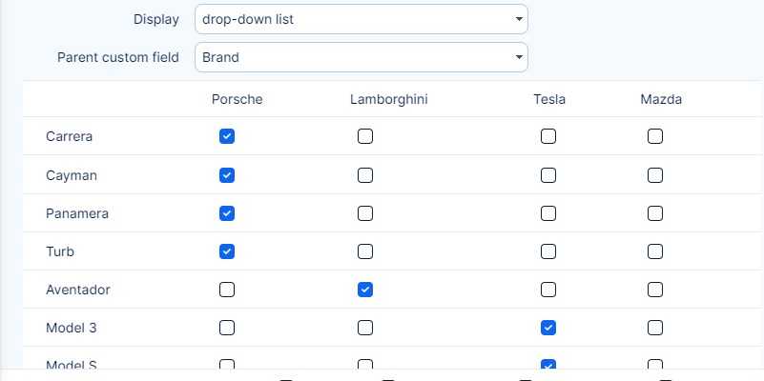Check Mazda for Panamera

click(655, 213)
